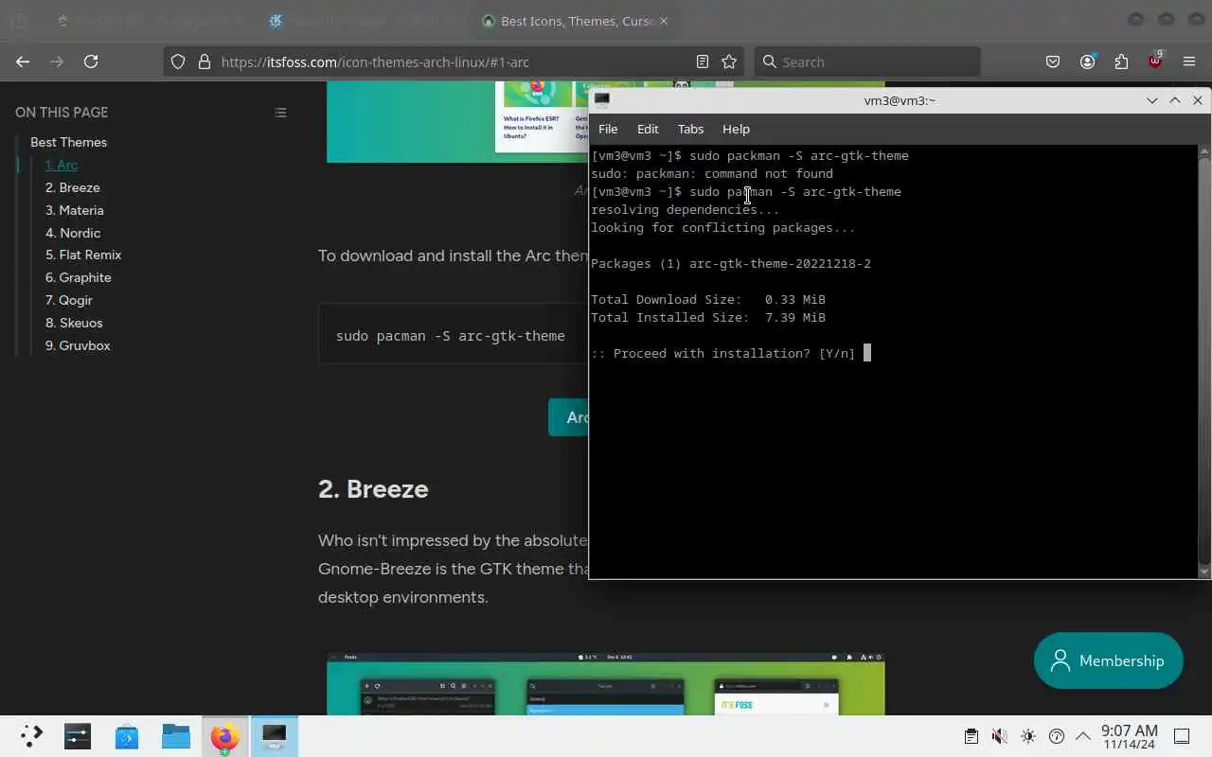Screen dimensions: 1212x757
Task: Jump to 9. Gruvbox in sidebar
Action: (78, 345)
